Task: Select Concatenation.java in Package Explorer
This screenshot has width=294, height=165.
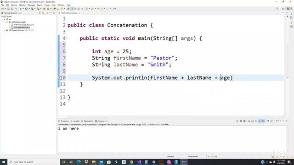Action: coord(22,27)
